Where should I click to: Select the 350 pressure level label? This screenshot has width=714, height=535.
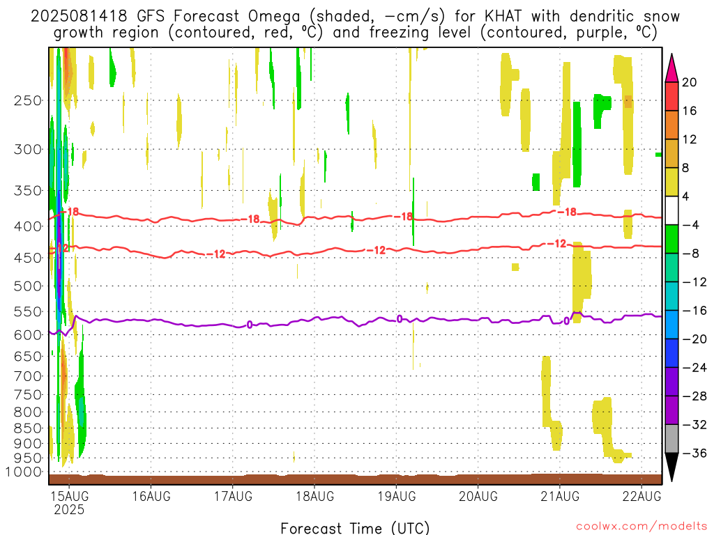tap(28, 190)
